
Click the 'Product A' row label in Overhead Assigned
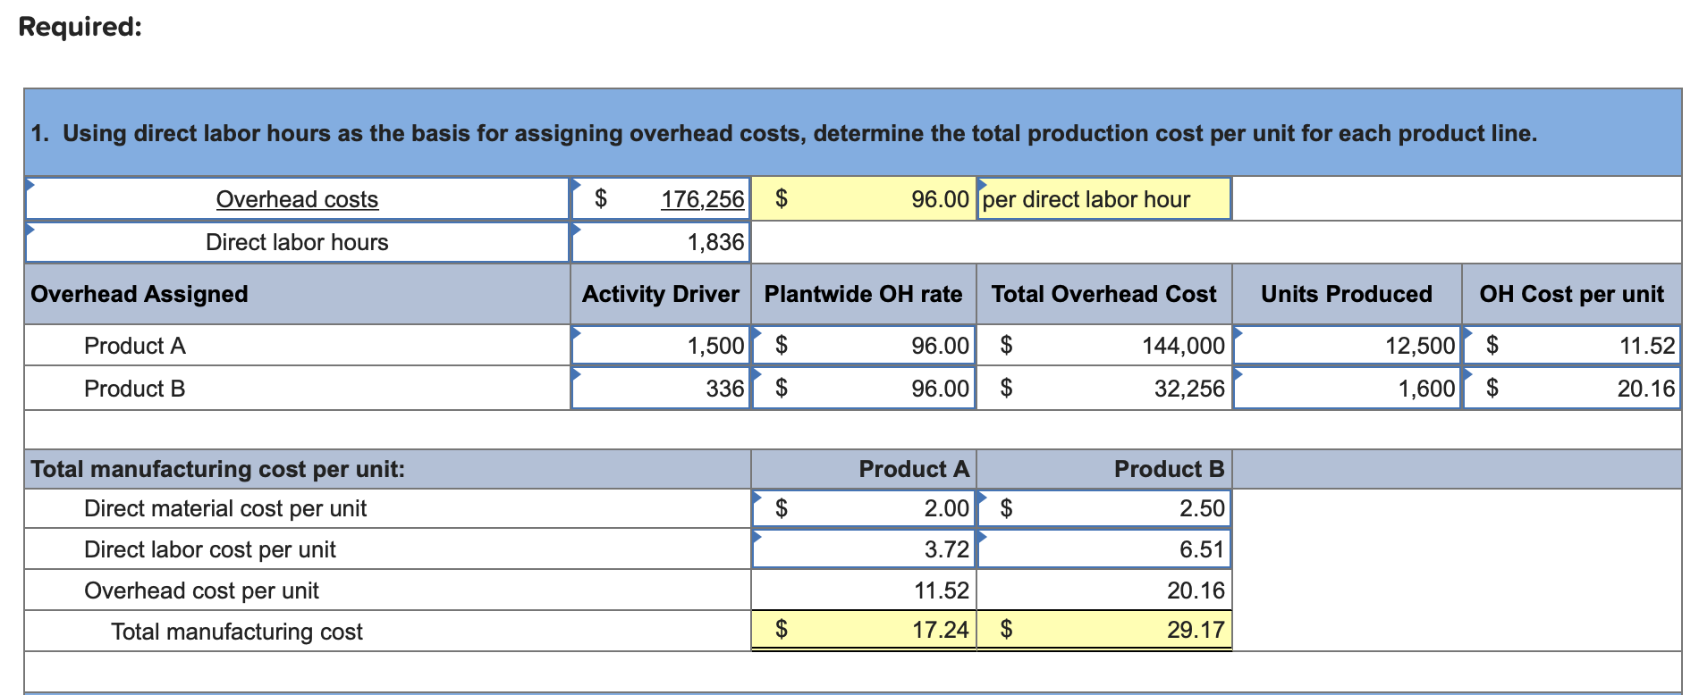(135, 346)
